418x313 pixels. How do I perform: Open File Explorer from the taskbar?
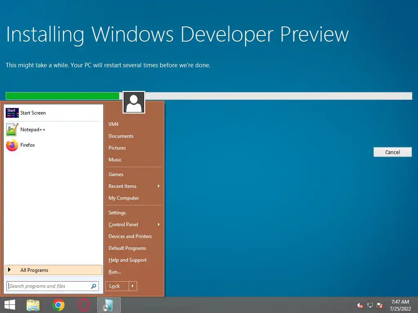click(x=33, y=305)
